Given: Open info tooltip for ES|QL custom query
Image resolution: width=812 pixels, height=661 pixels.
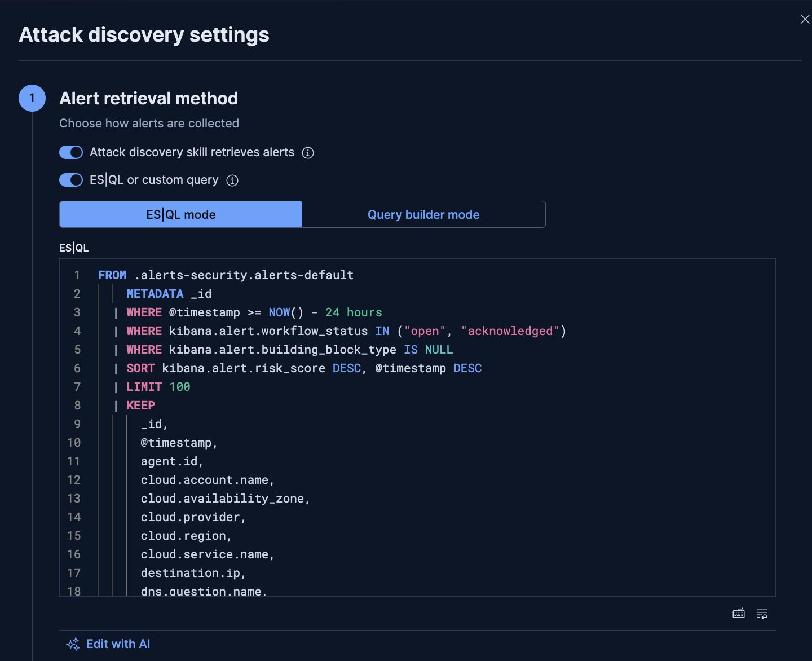Looking at the screenshot, I should tap(232, 180).
